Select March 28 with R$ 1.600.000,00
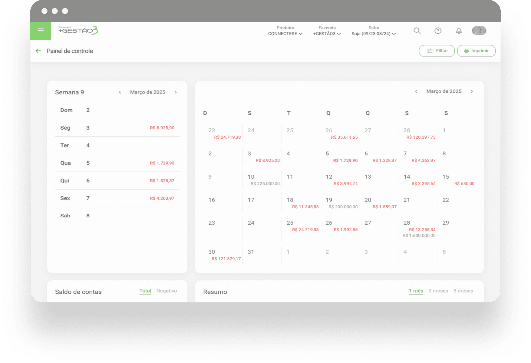The width and height of the screenshot is (531, 363). pyautogui.click(x=418, y=229)
